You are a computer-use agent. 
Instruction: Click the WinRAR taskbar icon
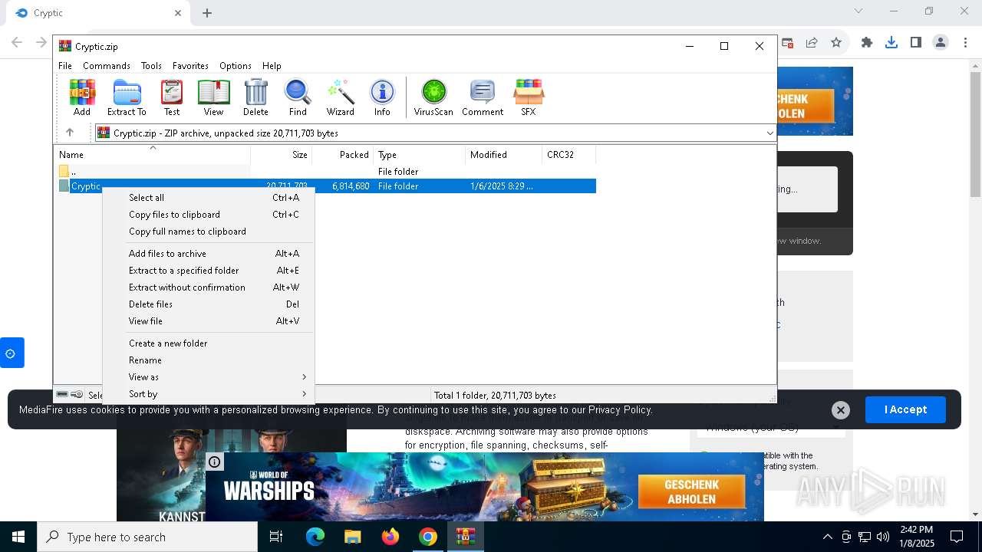(466, 537)
